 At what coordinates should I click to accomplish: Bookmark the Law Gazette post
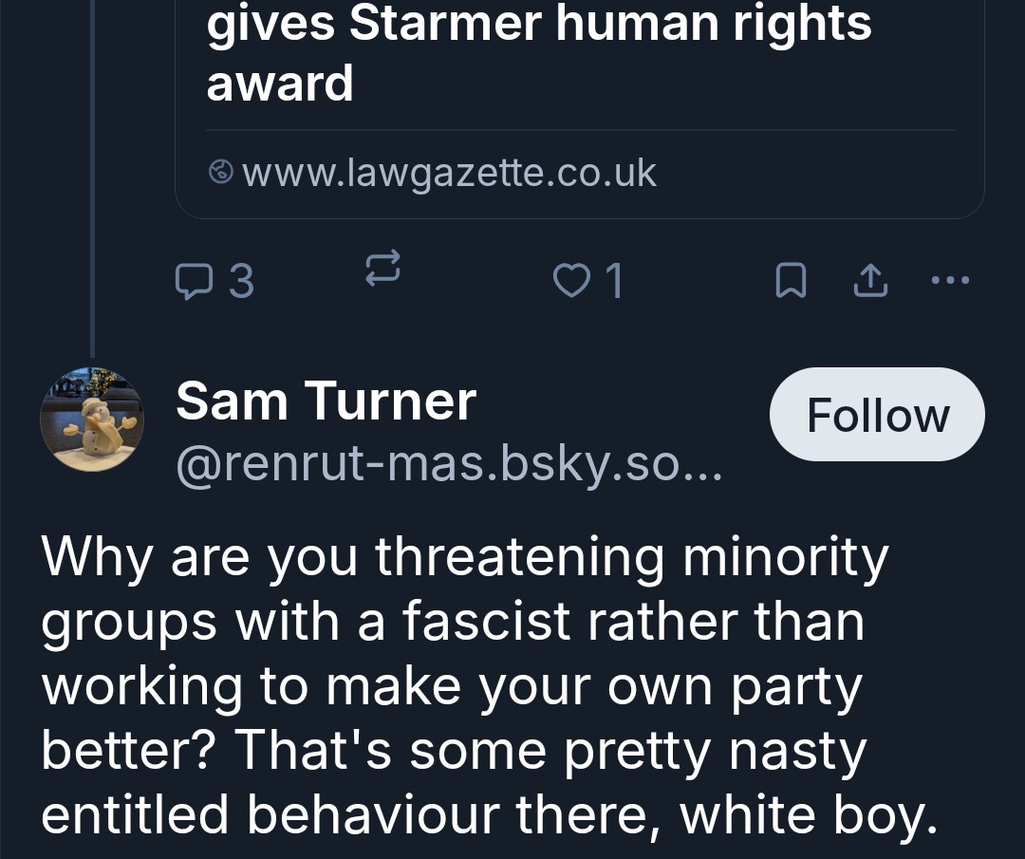(791, 280)
